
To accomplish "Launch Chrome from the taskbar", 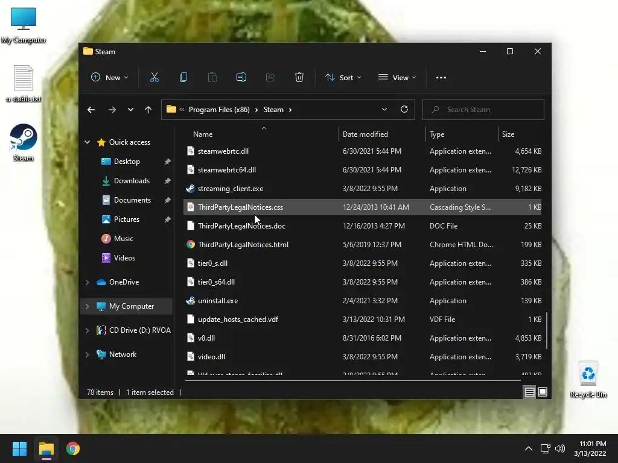I will pyautogui.click(x=73, y=449).
